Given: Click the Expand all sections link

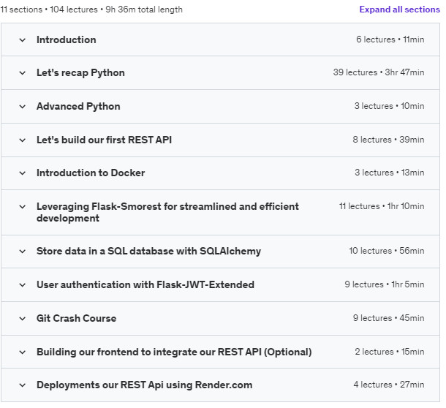Looking at the screenshot, I should tap(400, 10).
